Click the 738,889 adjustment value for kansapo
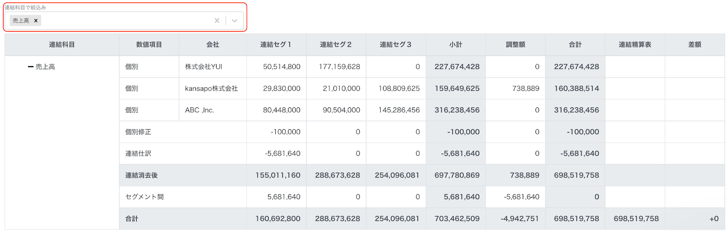This screenshot has width=726, height=231. pyautogui.click(x=526, y=89)
